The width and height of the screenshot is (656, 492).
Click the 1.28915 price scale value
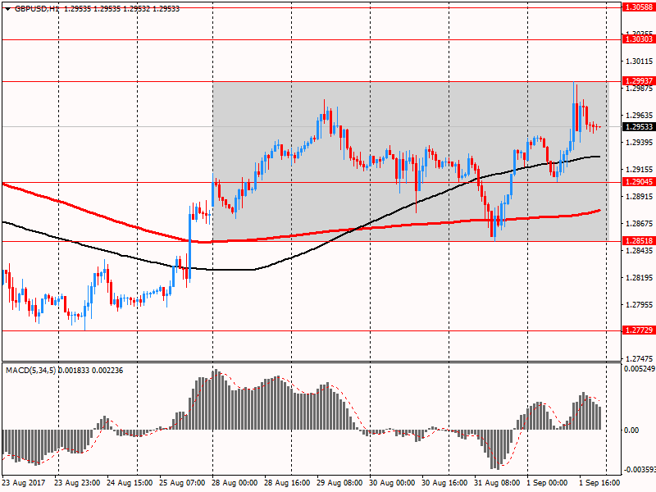(639, 197)
